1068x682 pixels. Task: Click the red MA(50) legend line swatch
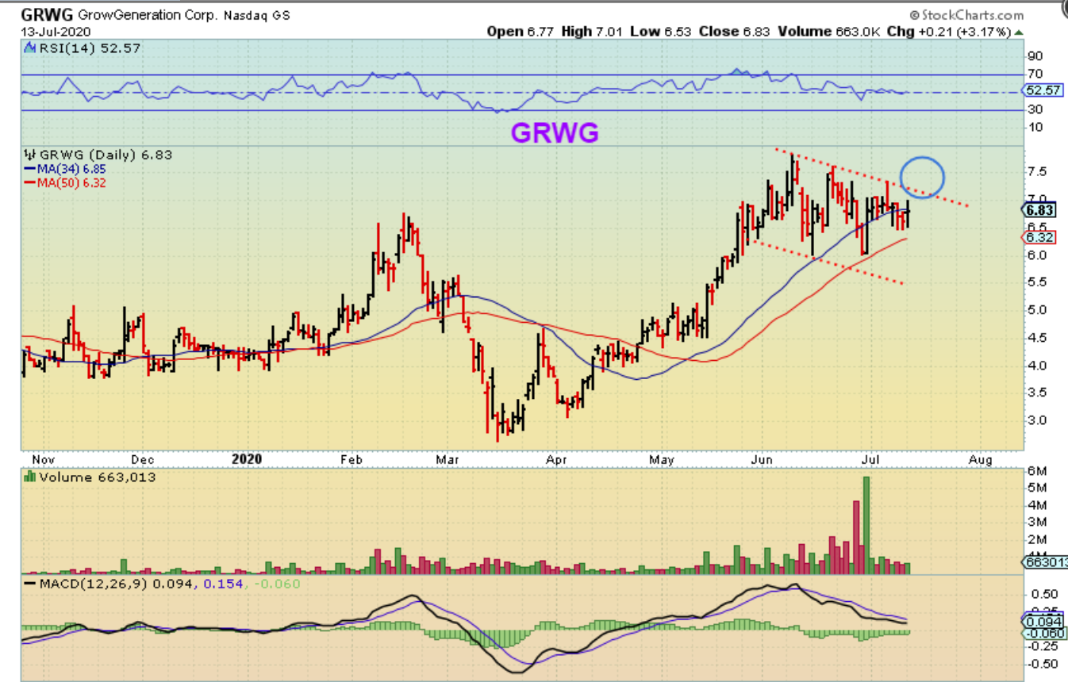tap(29, 183)
